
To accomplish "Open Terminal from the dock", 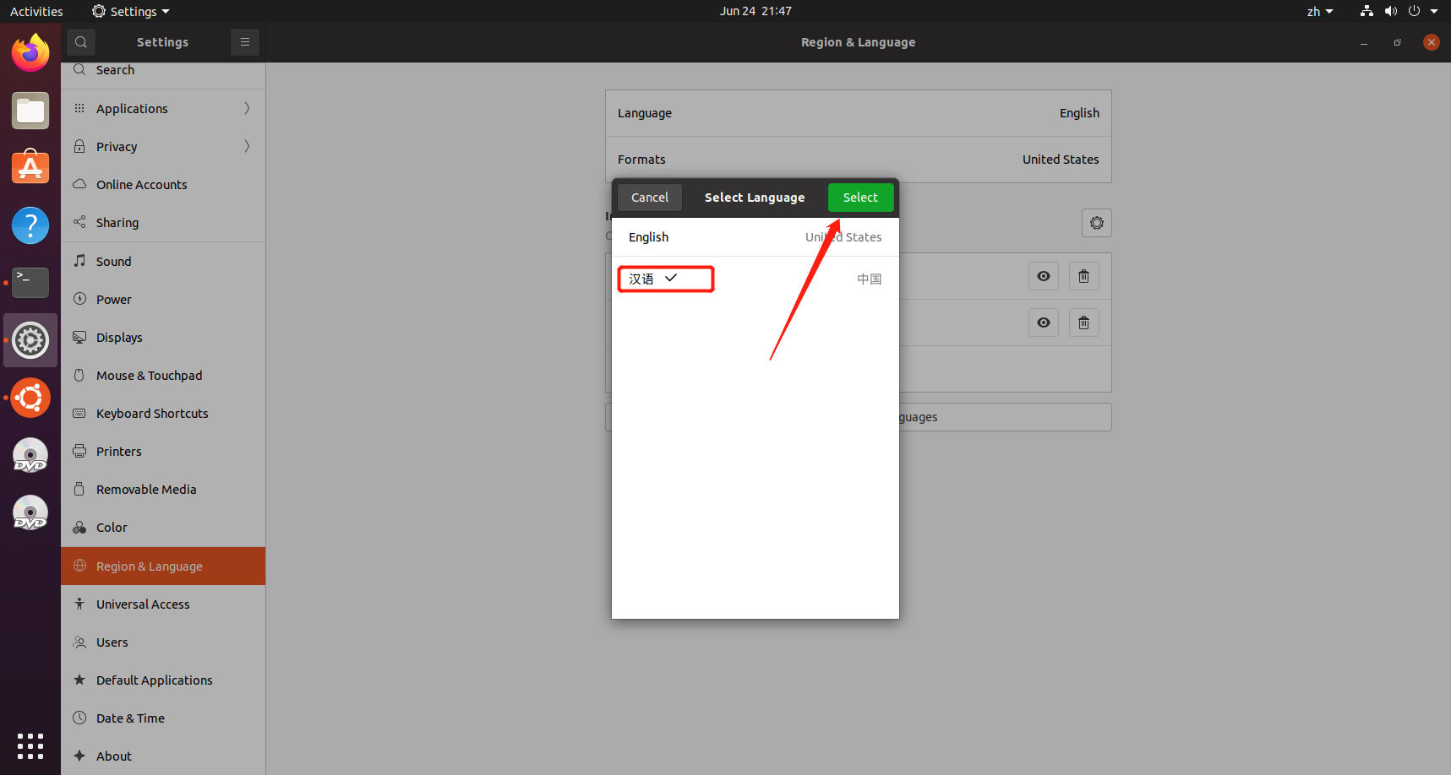I will point(30,283).
